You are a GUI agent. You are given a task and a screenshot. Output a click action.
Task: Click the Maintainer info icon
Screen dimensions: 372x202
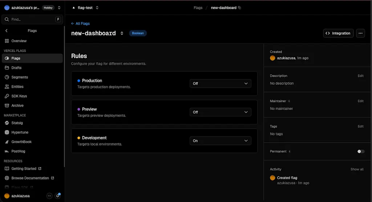289,101
